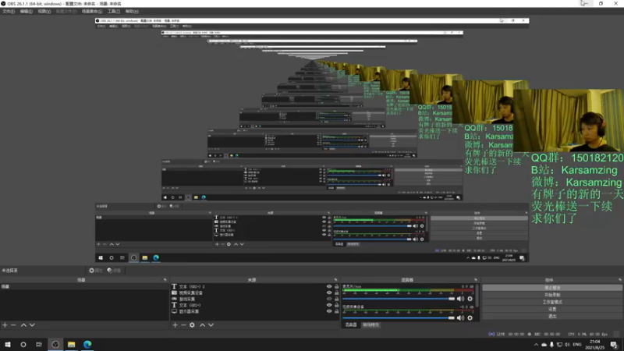Lock the display capture source
This screenshot has height=351, width=624.
(336, 311)
